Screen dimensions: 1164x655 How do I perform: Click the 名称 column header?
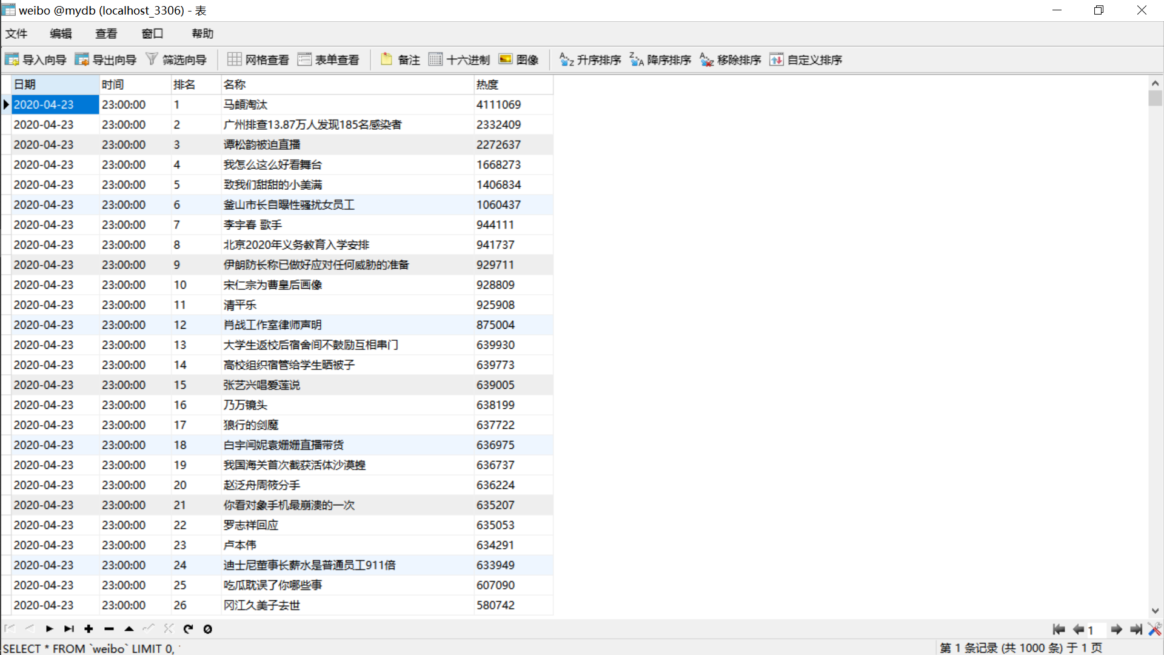click(x=347, y=84)
